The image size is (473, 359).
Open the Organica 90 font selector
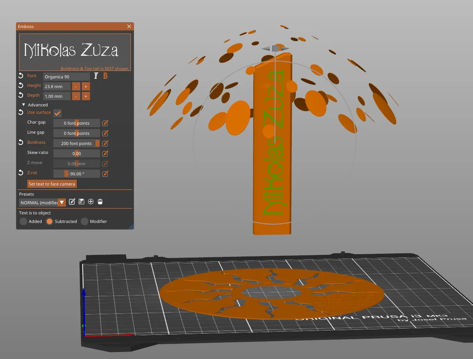pos(67,77)
